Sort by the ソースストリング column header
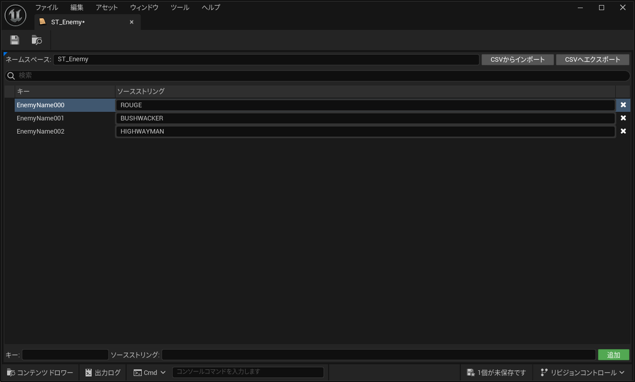Image resolution: width=635 pixels, height=382 pixels. 365,92
